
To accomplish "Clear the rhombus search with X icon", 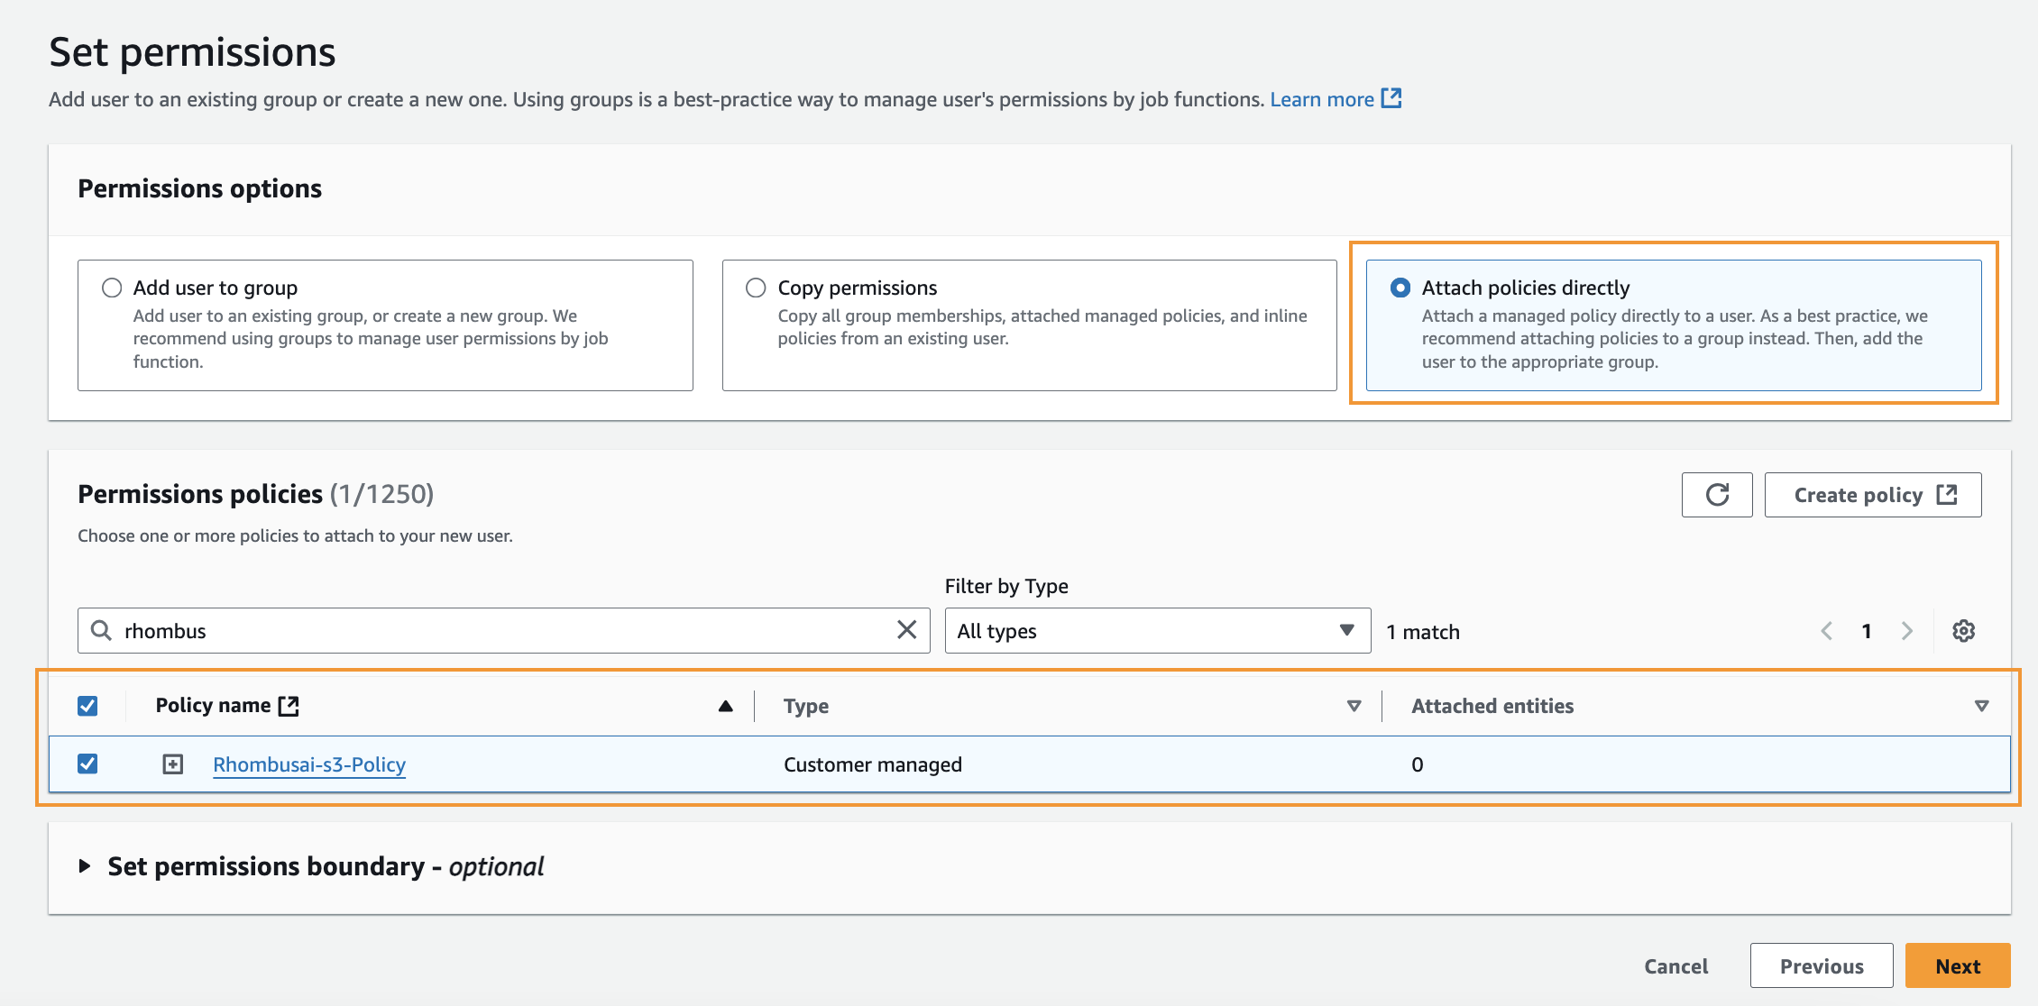I will 906,630.
